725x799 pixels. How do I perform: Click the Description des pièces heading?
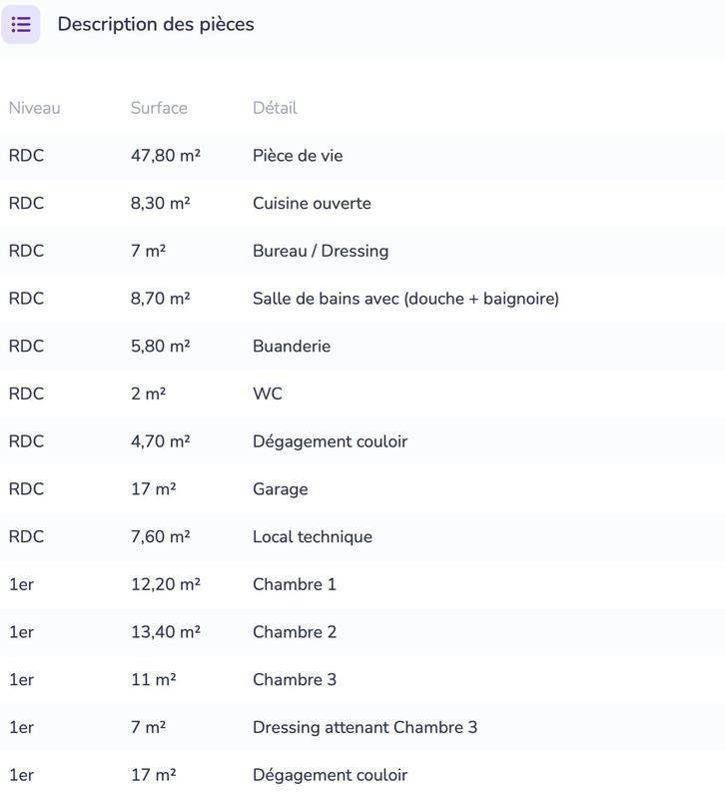(156, 24)
